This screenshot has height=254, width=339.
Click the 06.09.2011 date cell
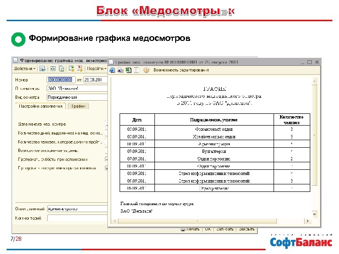(x=137, y=144)
